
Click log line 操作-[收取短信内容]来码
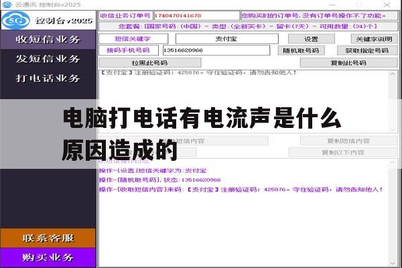(x=241, y=190)
